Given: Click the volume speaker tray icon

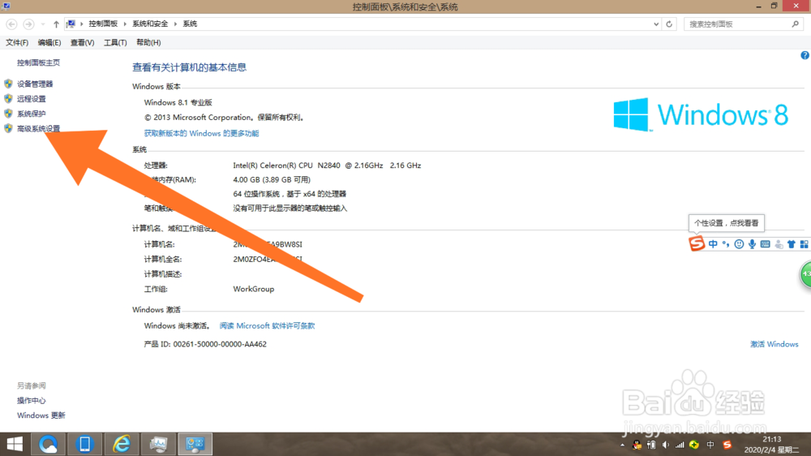Looking at the screenshot, I should 666,445.
